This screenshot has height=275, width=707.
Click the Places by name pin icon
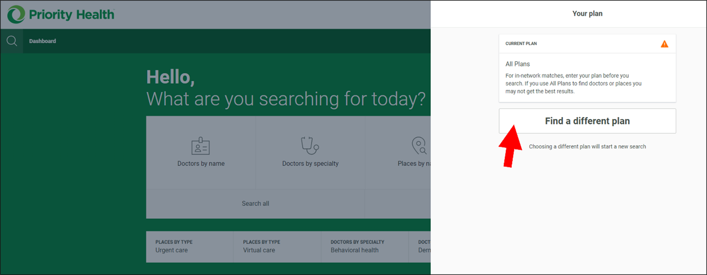[x=419, y=146]
